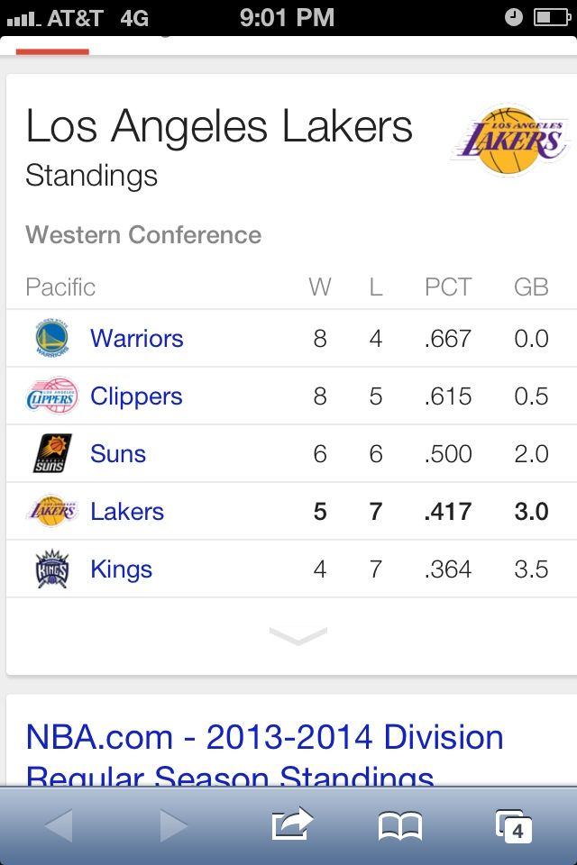Open the Lakers team link
577x865 pixels.
coord(127,512)
